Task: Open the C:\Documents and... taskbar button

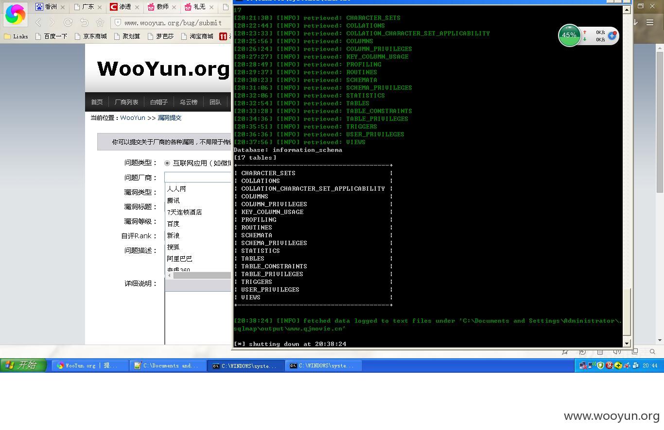Action: 168,365
